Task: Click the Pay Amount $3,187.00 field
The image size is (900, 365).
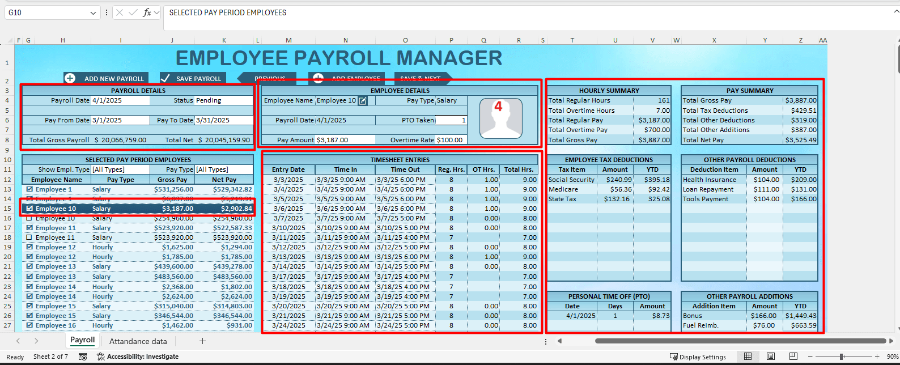Action: [345, 140]
